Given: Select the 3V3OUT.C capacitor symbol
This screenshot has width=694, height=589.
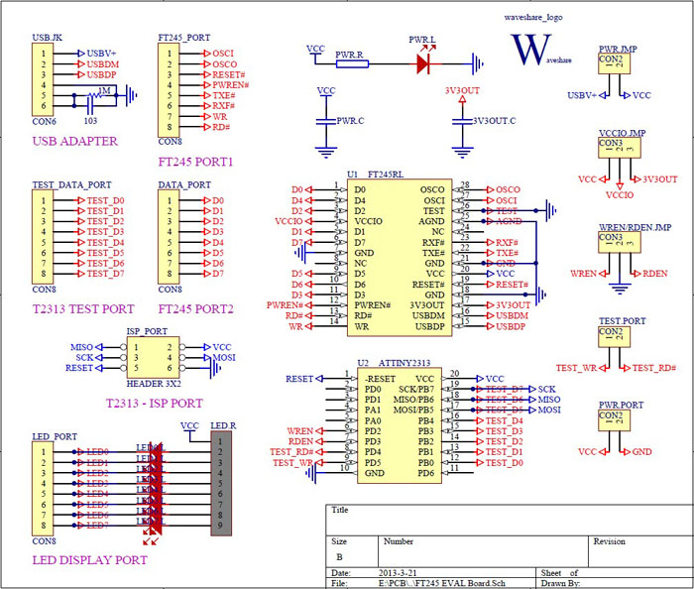Looking at the screenshot, I should 463,121.
